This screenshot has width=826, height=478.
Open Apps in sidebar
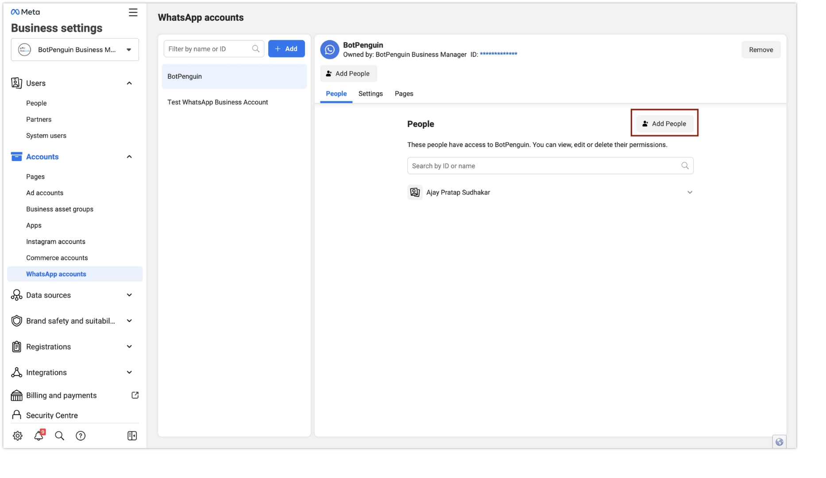[x=34, y=225]
